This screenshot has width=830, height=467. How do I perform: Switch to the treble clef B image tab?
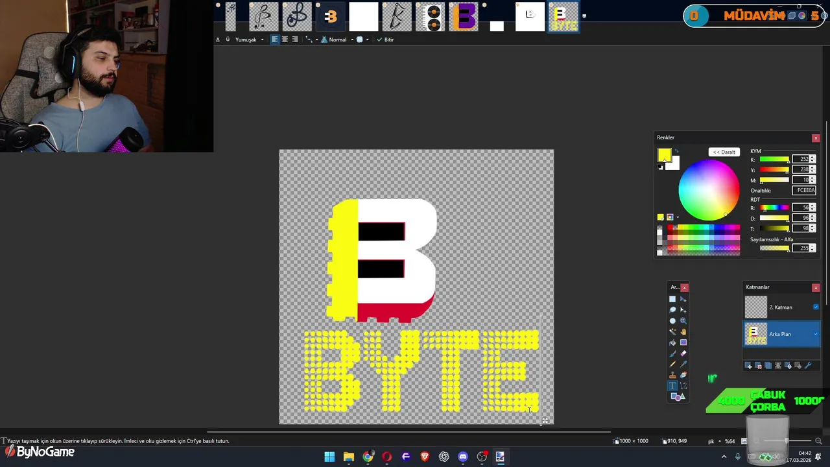click(296, 17)
